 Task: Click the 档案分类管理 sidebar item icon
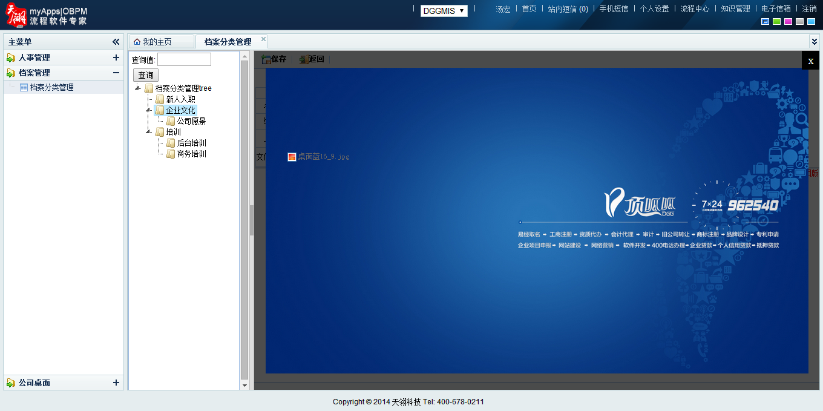click(24, 87)
